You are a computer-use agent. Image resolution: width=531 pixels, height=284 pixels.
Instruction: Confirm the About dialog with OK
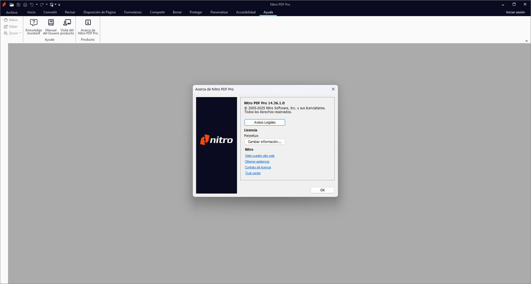(322, 190)
